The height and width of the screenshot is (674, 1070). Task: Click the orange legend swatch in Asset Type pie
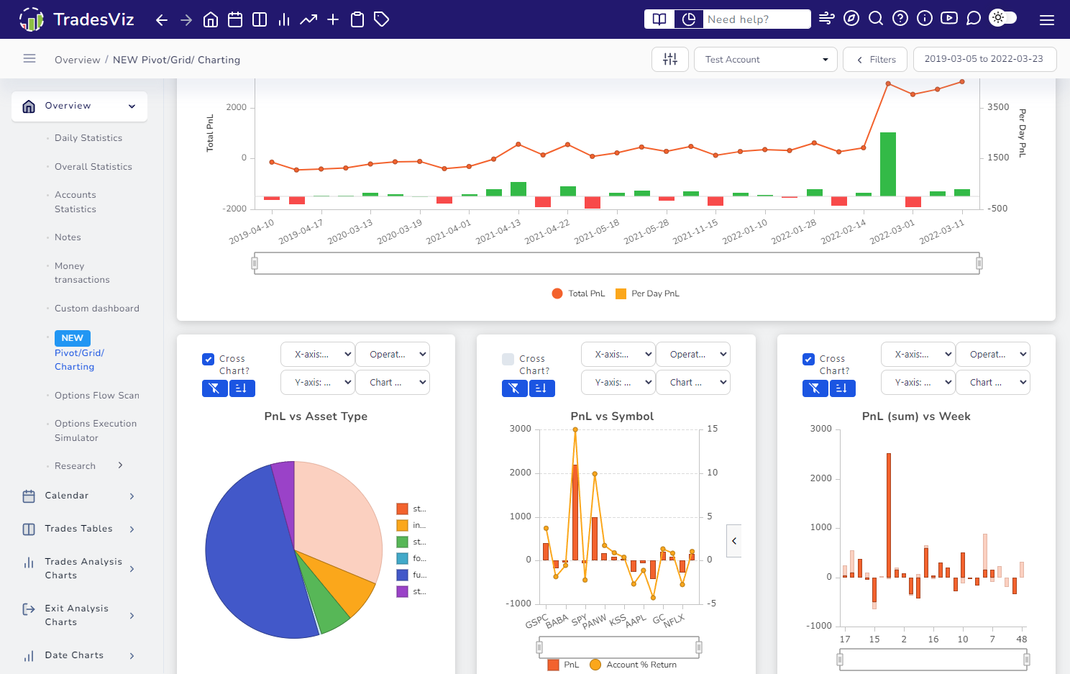click(x=402, y=525)
